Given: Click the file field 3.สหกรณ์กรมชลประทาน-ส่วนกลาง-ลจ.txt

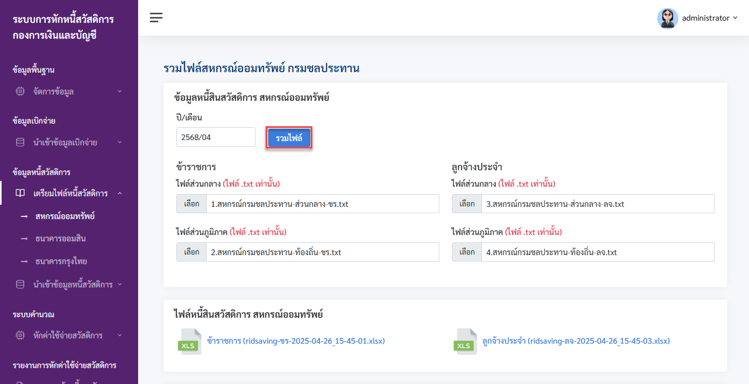Looking at the screenshot, I should [x=598, y=204].
